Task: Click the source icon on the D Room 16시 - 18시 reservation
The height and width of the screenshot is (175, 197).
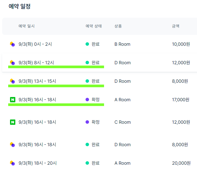Action: click(12, 145)
